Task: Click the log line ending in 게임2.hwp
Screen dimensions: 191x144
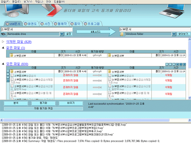Action: [53, 128]
